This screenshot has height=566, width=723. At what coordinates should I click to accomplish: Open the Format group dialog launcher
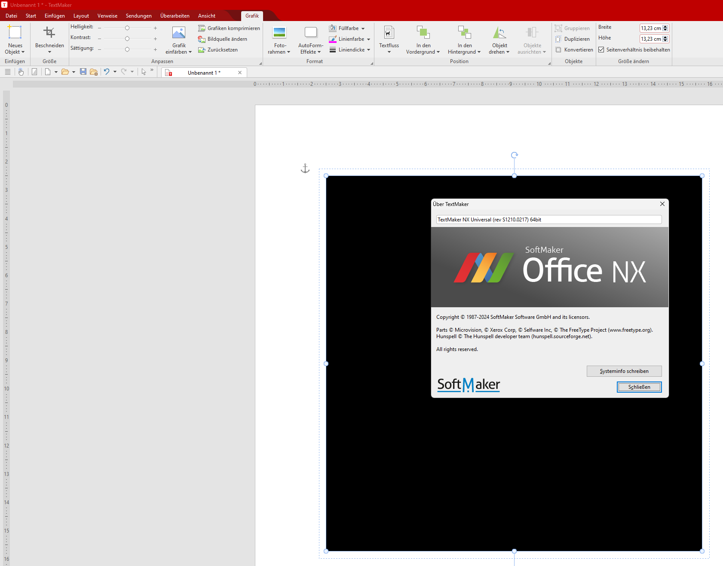pos(372,63)
